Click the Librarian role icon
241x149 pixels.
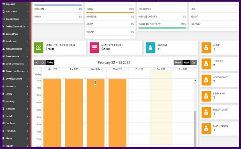pos(206,95)
